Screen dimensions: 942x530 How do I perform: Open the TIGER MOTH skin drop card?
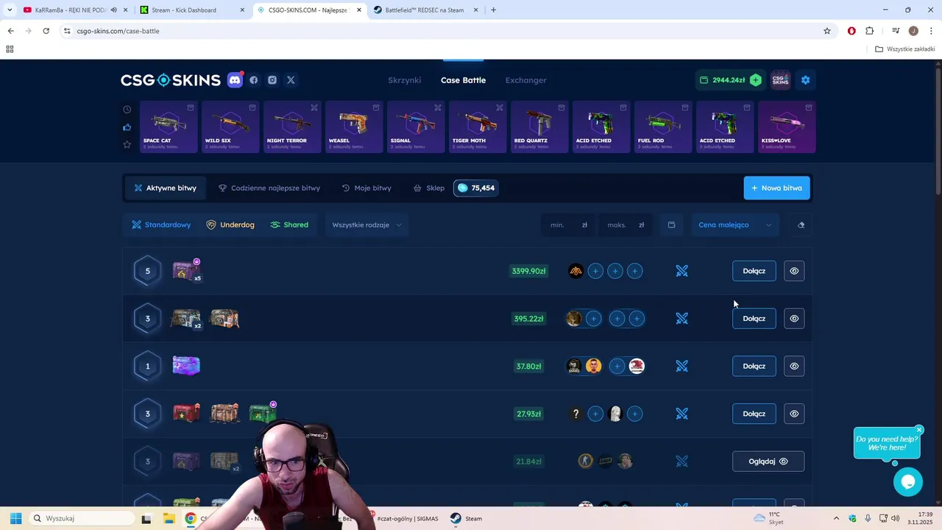(478, 127)
